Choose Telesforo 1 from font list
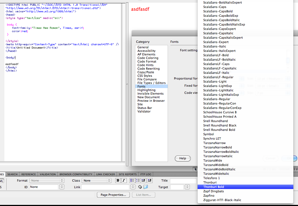Screen dimensions: 298x206 coord(245,178)
